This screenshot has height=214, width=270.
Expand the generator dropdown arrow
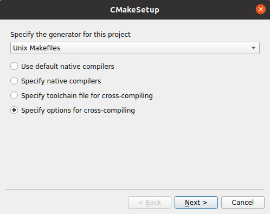253,48
